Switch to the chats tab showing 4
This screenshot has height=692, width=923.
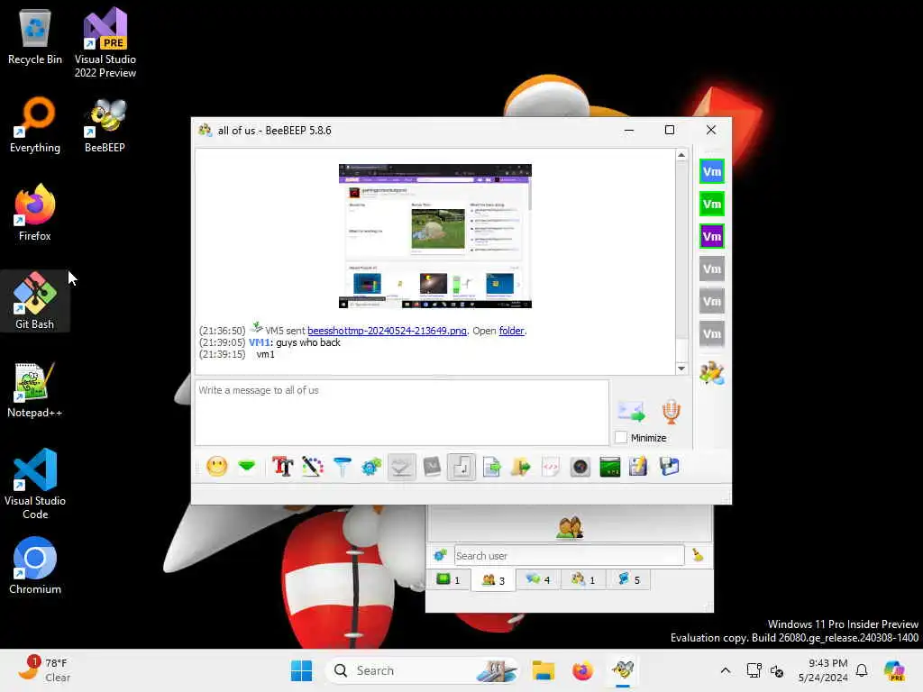(538, 579)
